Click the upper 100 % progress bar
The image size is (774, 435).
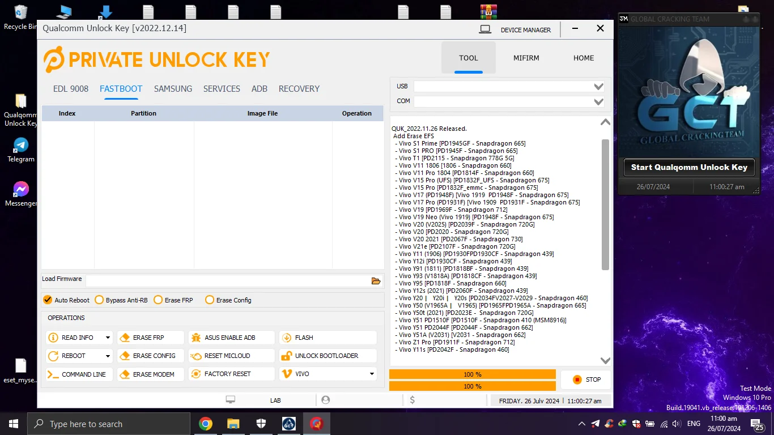click(473, 374)
